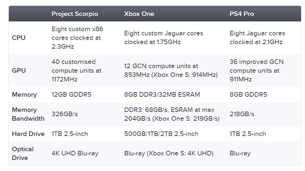The height and width of the screenshot is (171, 305).
Task: Click the 12GB GDDR5 memory cell
Action: [x=71, y=95]
